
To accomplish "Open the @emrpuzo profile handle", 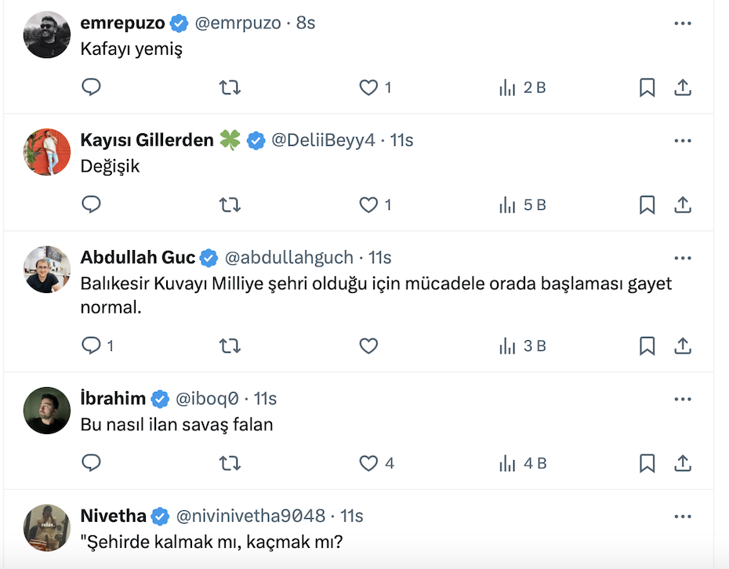I will [x=238, y=24].
